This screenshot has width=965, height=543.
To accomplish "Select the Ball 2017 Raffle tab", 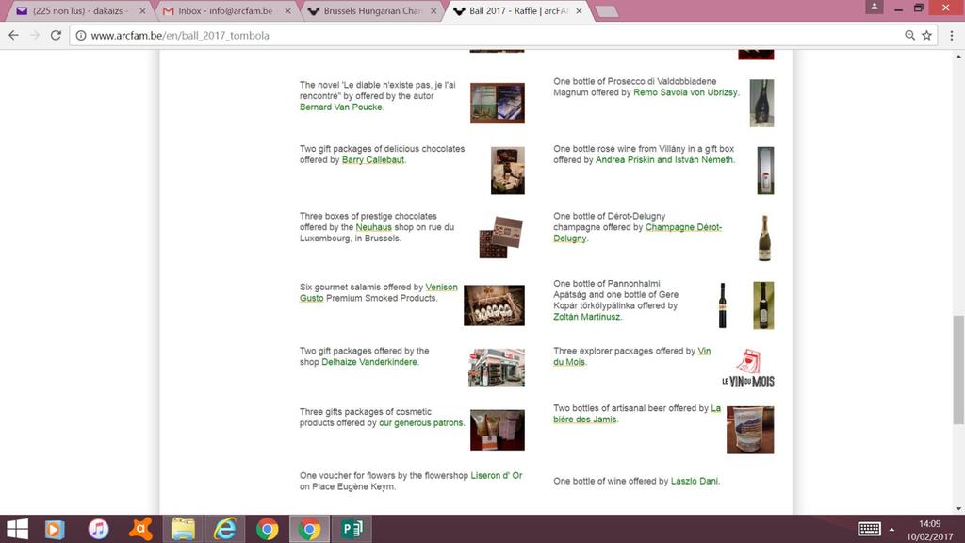I will click(x=517, y=11).
